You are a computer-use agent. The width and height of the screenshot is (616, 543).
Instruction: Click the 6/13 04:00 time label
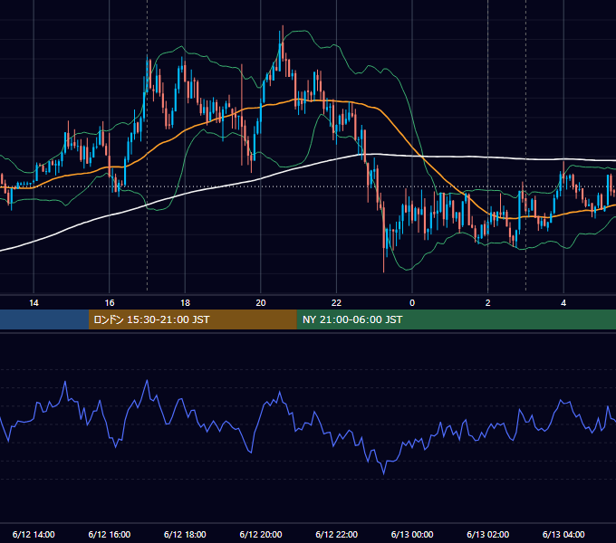[563, 534]
